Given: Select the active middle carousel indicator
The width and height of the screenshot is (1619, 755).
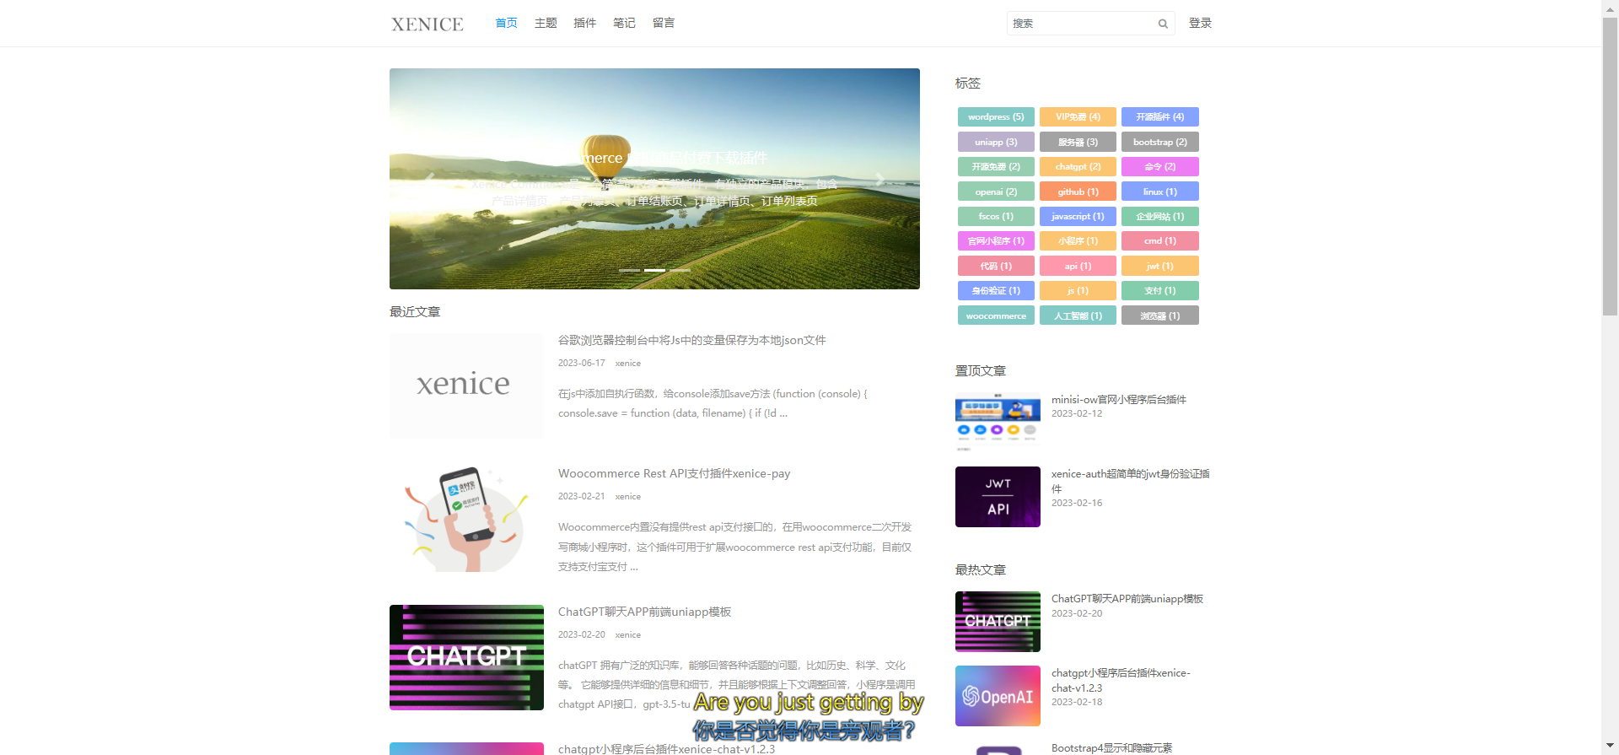Looking at the screenshot, I should point(654,270).
